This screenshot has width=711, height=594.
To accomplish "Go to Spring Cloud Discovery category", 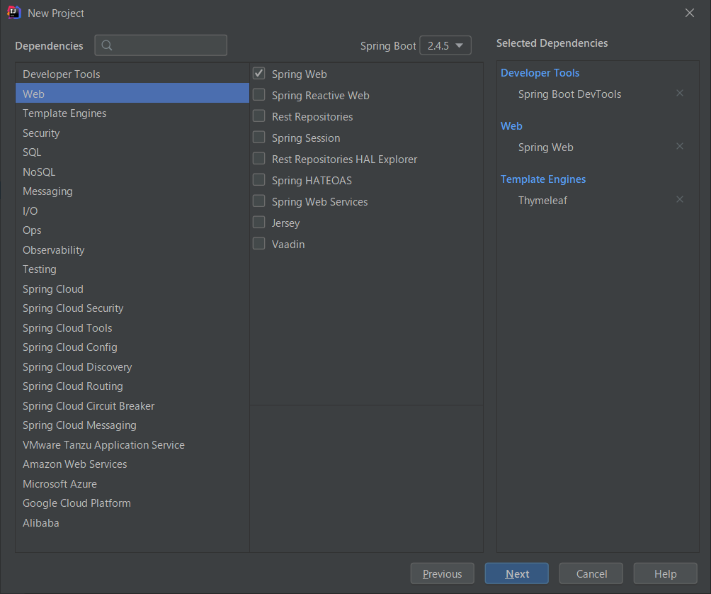I will coord(132,367).
